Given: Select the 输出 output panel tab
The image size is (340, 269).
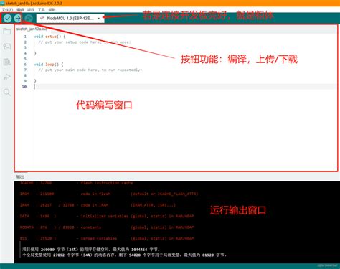Looking at the screenshot, I should click(20, 176).
